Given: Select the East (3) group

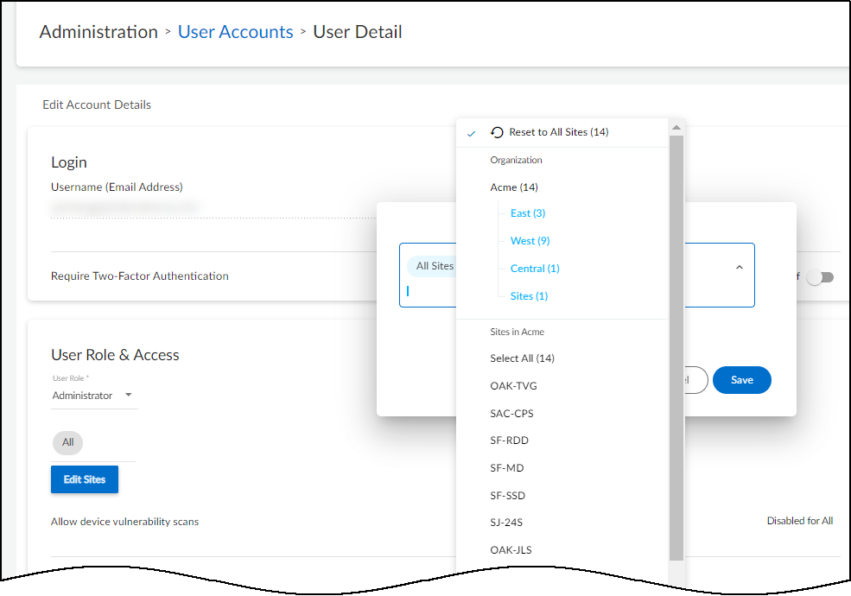Looking at the screenshot, I should [527, 213].
